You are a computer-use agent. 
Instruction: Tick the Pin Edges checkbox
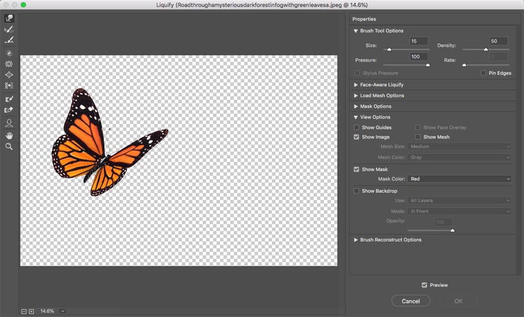[483, 73]
